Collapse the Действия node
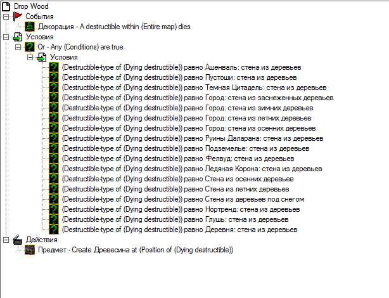Viewport: 389px width, 298px height. click(x=6, y=240)
